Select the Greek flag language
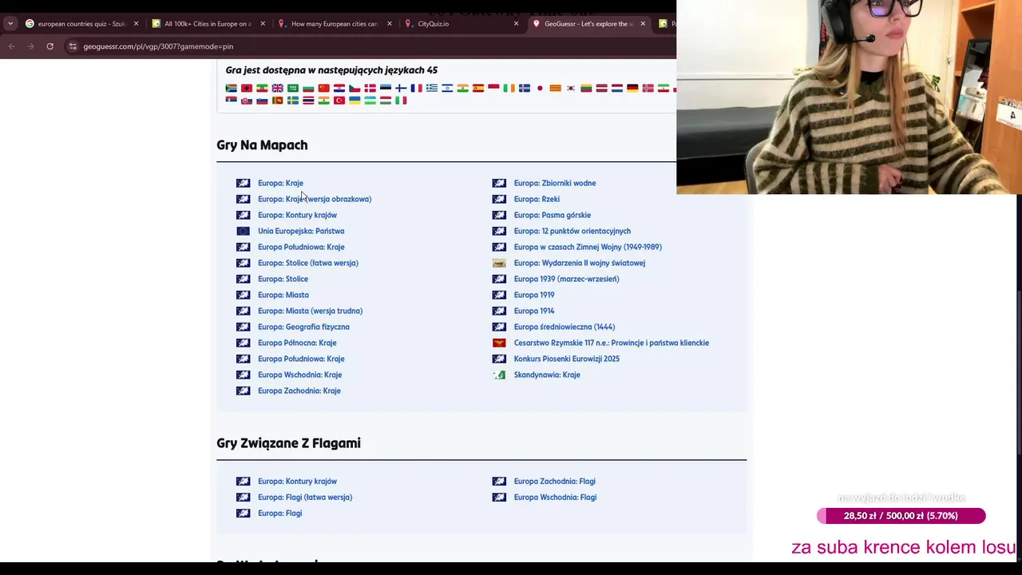 [x=432, y=88]
